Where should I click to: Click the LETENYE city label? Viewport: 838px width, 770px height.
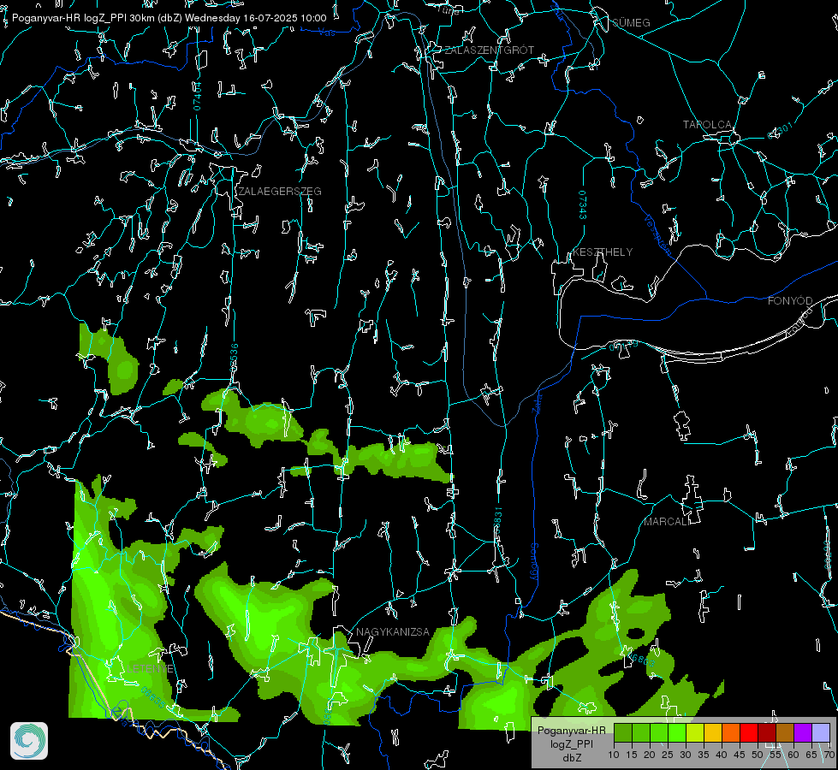150,668
